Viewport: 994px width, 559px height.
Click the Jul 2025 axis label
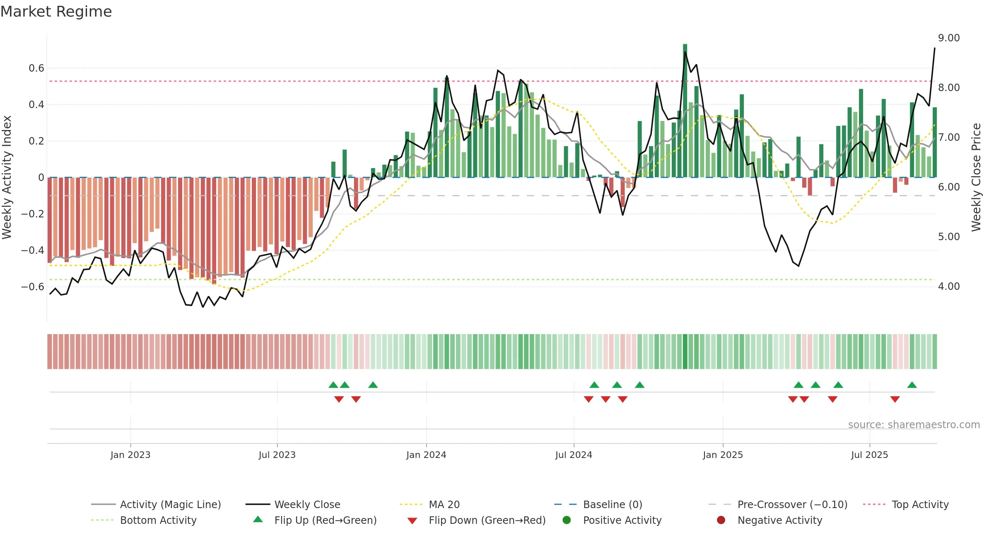870,455
